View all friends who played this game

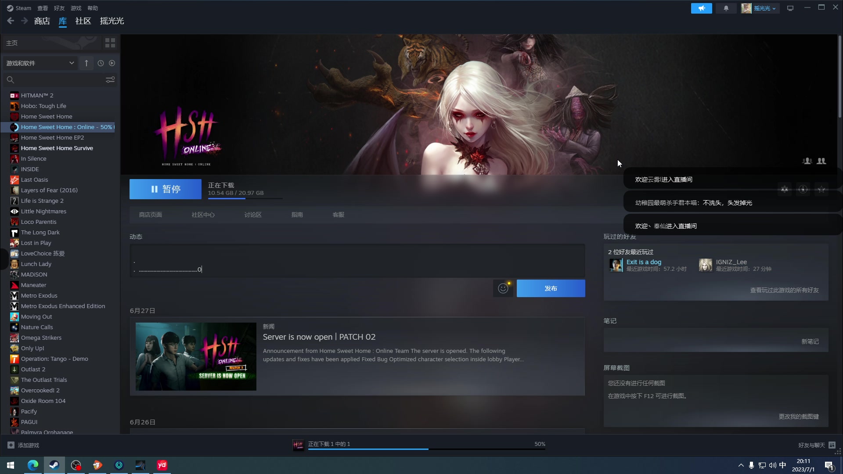point(785,290)
